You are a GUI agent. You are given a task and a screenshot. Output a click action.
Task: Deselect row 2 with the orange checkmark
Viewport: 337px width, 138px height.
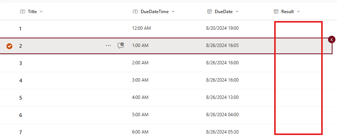pyautogui.click(x=9, y=46)
